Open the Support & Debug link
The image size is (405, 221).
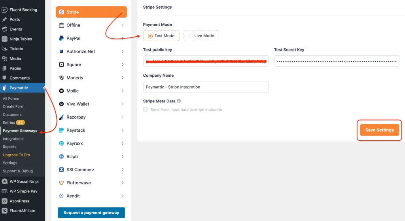[x=18, y=171]
